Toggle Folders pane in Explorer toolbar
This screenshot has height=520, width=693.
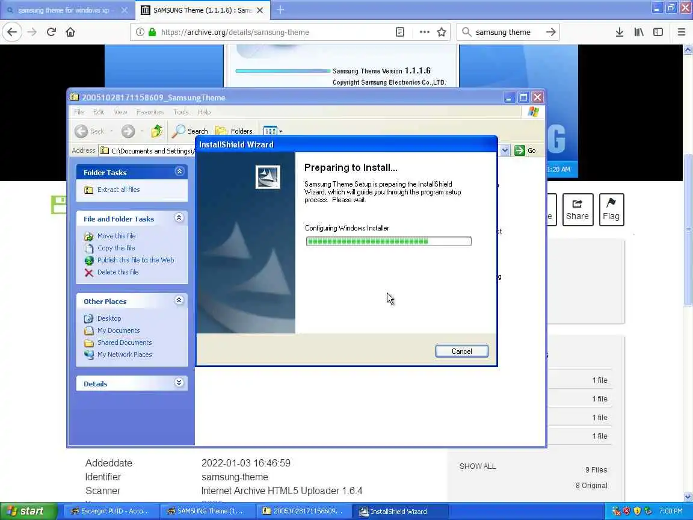pyautogui.click(x=234, y=131)
